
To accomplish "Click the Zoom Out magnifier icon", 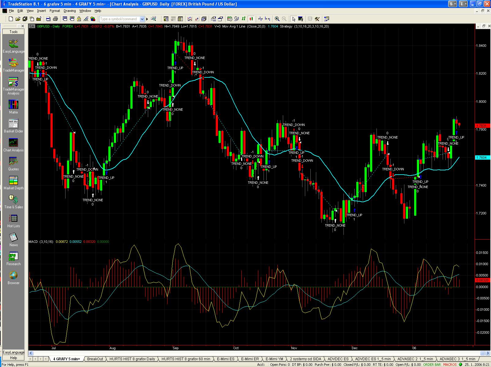I will point(284,19).
